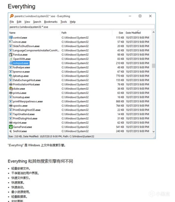175x202 pixels.
Task: Open the Help menu
Action: (73, 22)
